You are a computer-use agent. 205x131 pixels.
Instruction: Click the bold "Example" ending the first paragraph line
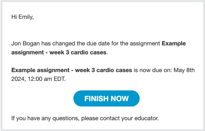click(x=174, y=43)
